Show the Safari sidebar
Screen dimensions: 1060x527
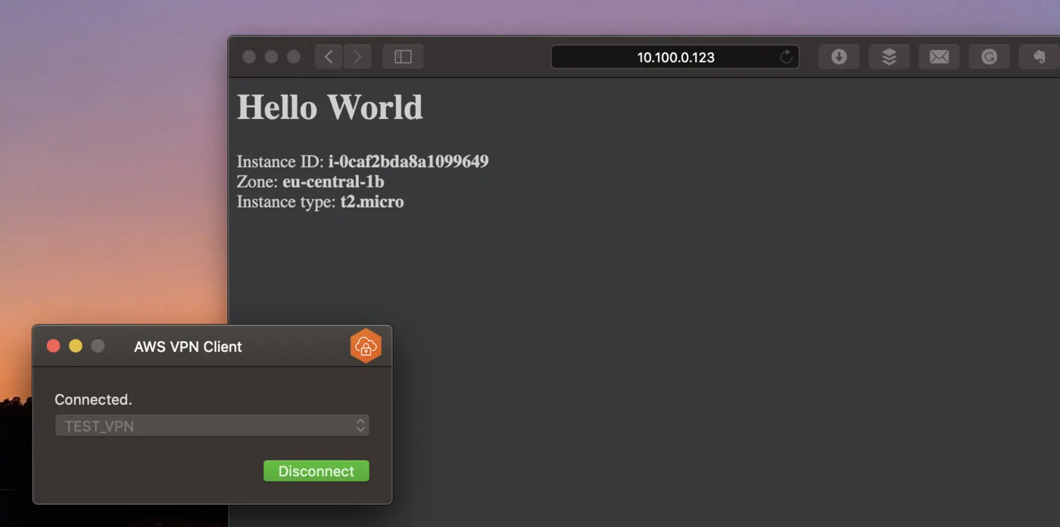tap(403, 57)
